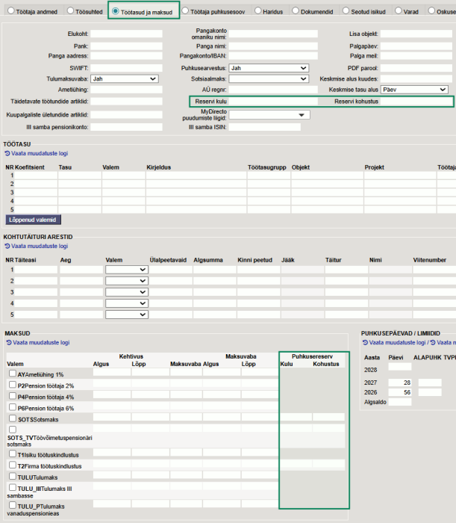Click the Palga meil input field
The width and height of the screenshot is (456, 523).
click(416, 56)
